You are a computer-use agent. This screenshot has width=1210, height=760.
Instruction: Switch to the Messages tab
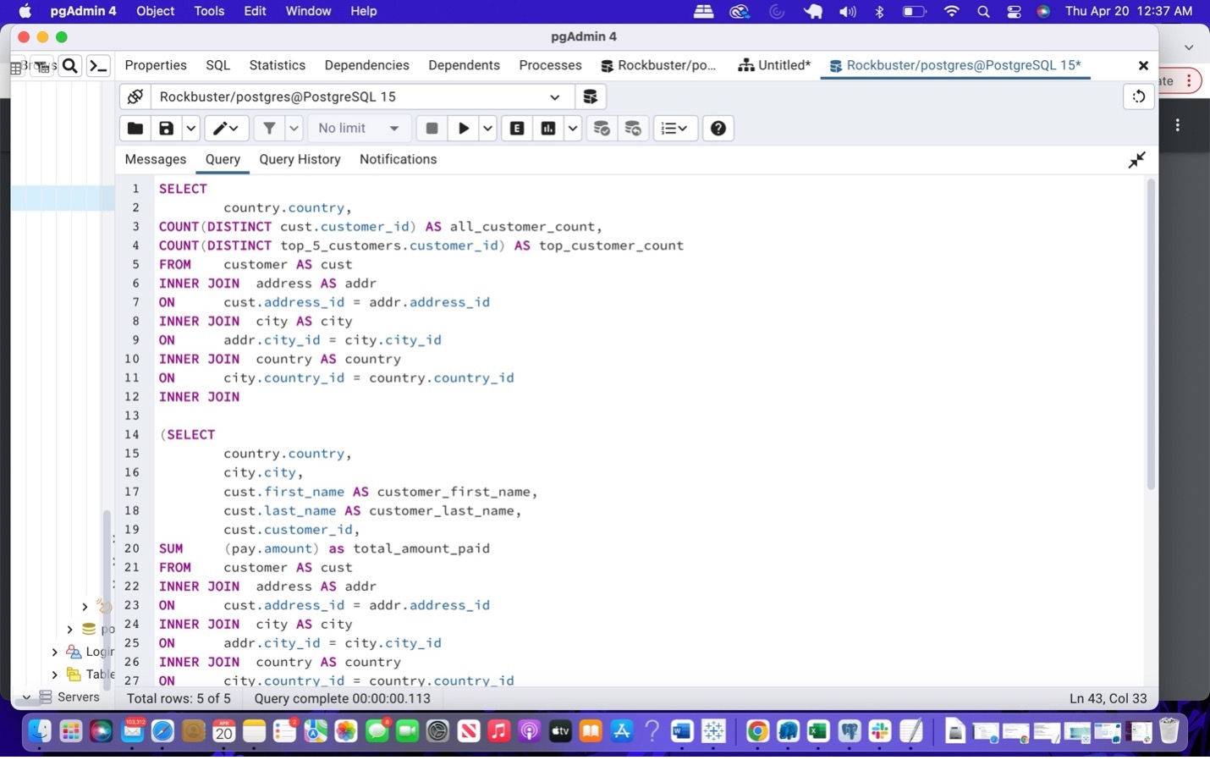pos(155,159)
